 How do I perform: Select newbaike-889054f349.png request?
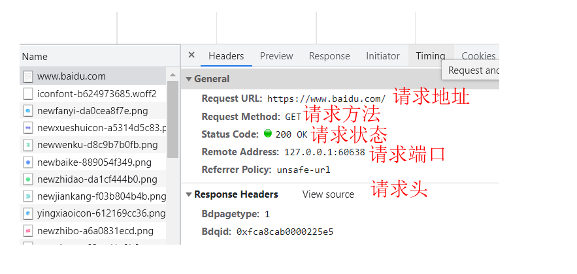tap(93, 162)
